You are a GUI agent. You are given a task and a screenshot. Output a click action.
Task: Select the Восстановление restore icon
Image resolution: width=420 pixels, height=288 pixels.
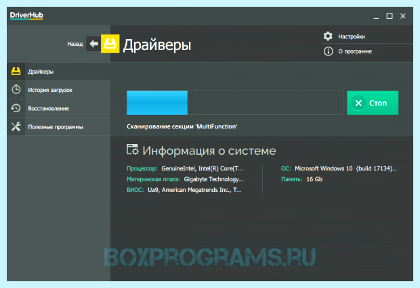[x=16, y=108]
